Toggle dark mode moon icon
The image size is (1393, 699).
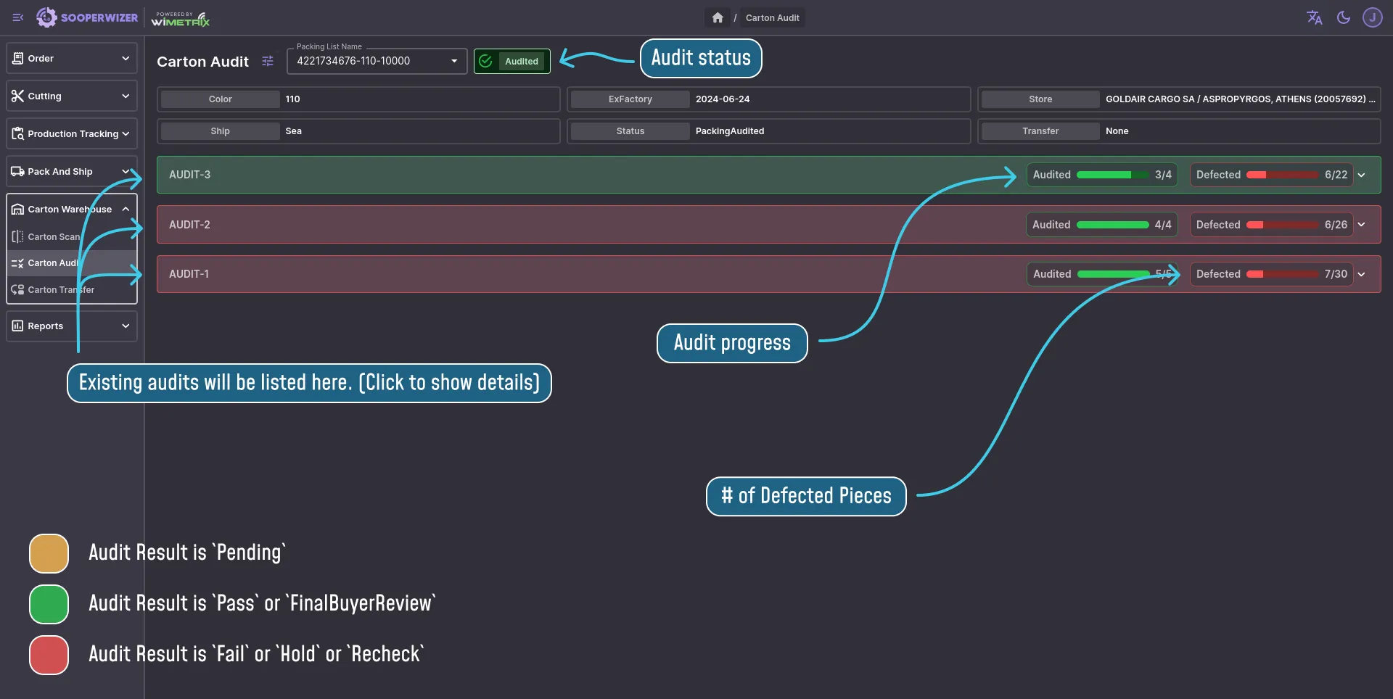(x=1344, y=17)
